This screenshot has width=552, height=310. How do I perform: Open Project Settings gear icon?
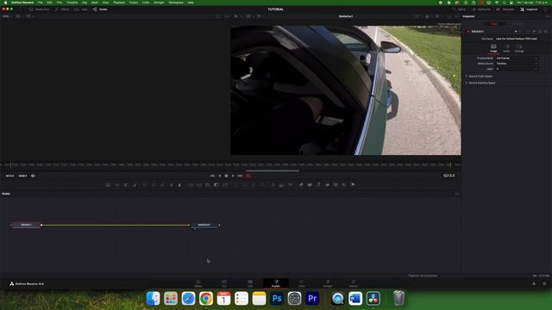pyautogui.click(x=544, y=283)
